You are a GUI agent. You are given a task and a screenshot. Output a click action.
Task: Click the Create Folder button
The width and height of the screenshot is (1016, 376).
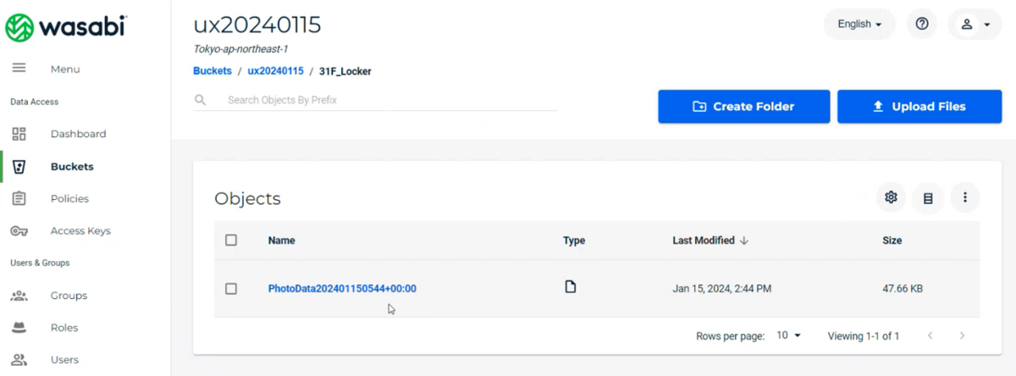[743, 107]
